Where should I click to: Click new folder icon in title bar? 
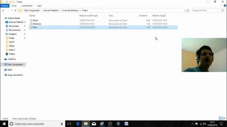(11, 2)
